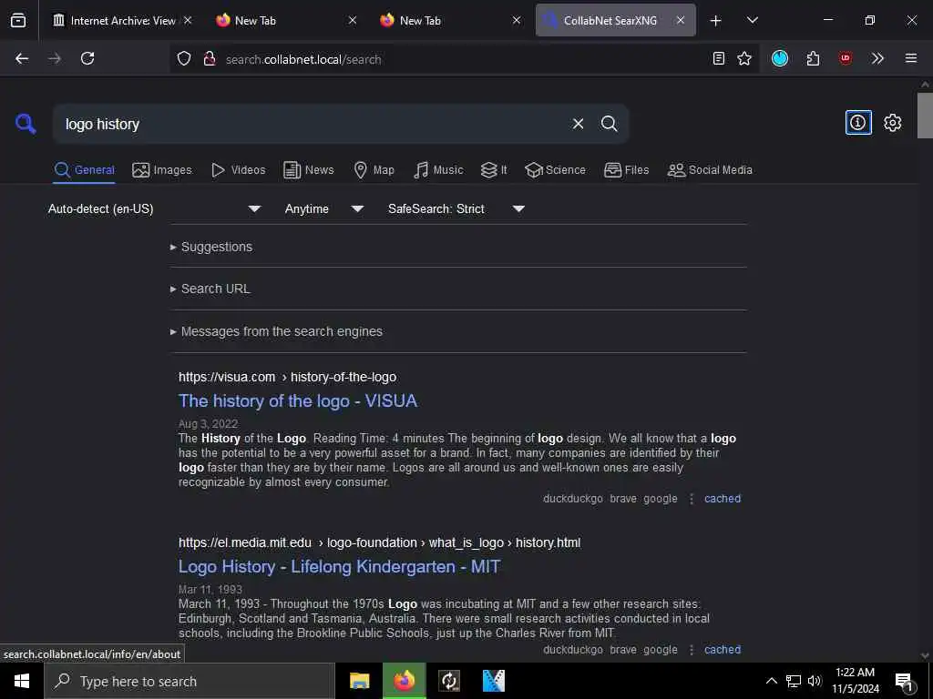Open Logo History - Lifelong Kindergarten - MIT
This screenshot has width=933, height=699.
pos(339,567)
